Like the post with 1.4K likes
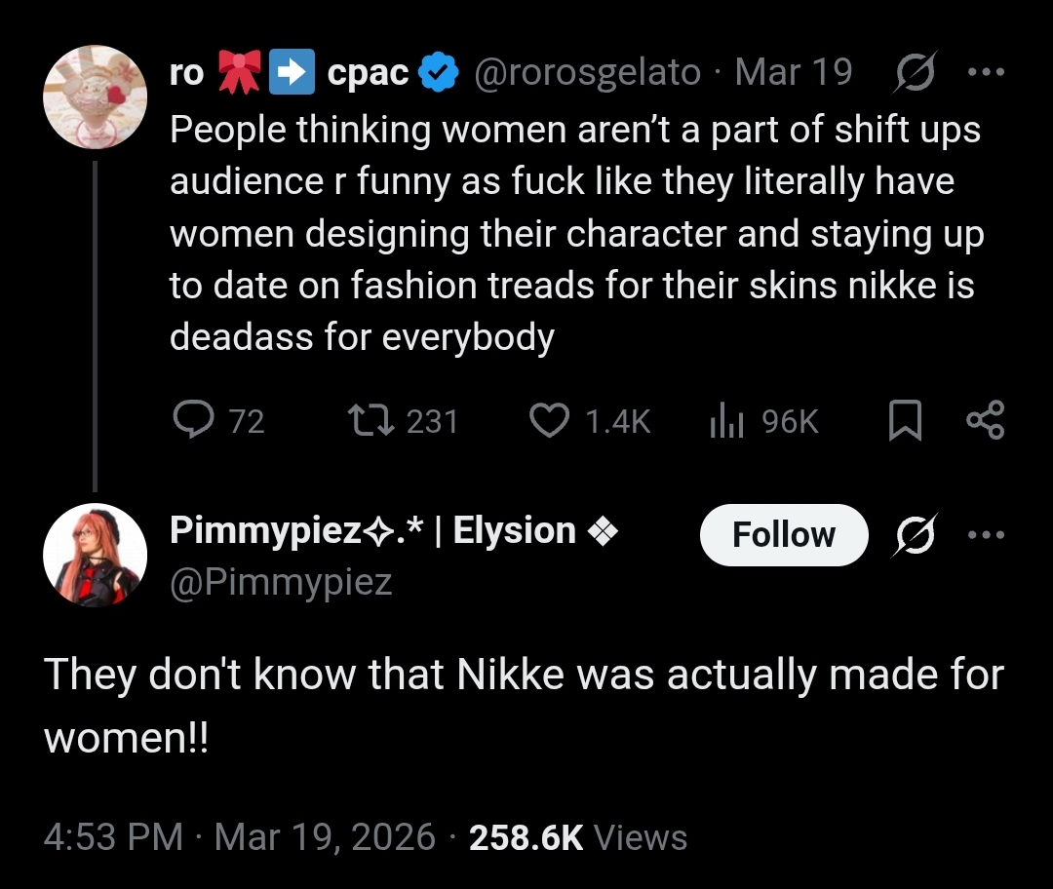 tap(550, 420)
